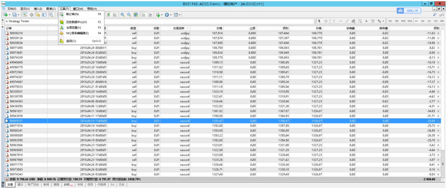This screenshot has width=446, height=188.
Task: Click the zoom out magnifier icon
Action: coord(129,15)
